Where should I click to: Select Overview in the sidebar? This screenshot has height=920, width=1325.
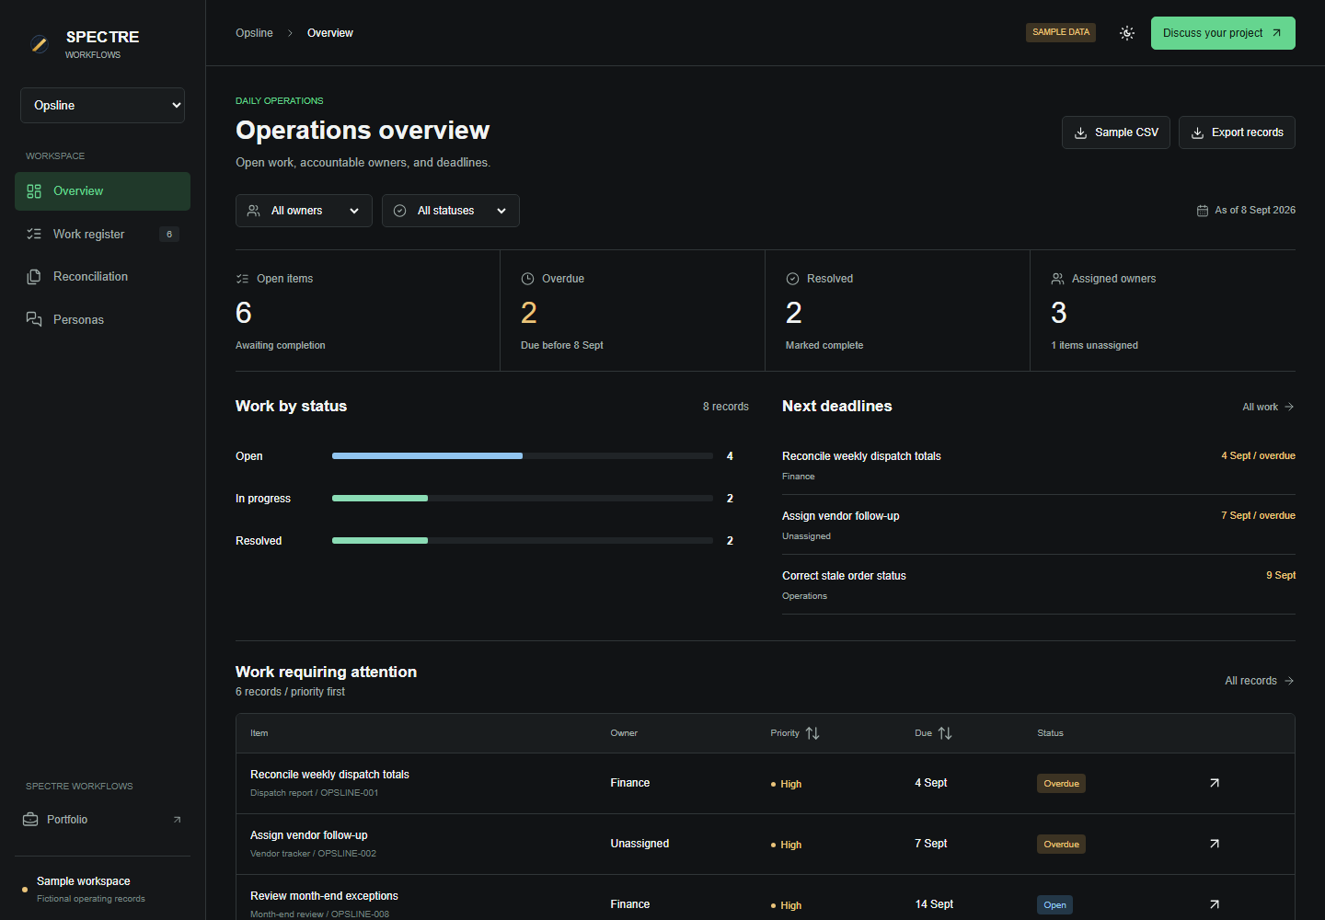tap(102, 191)
